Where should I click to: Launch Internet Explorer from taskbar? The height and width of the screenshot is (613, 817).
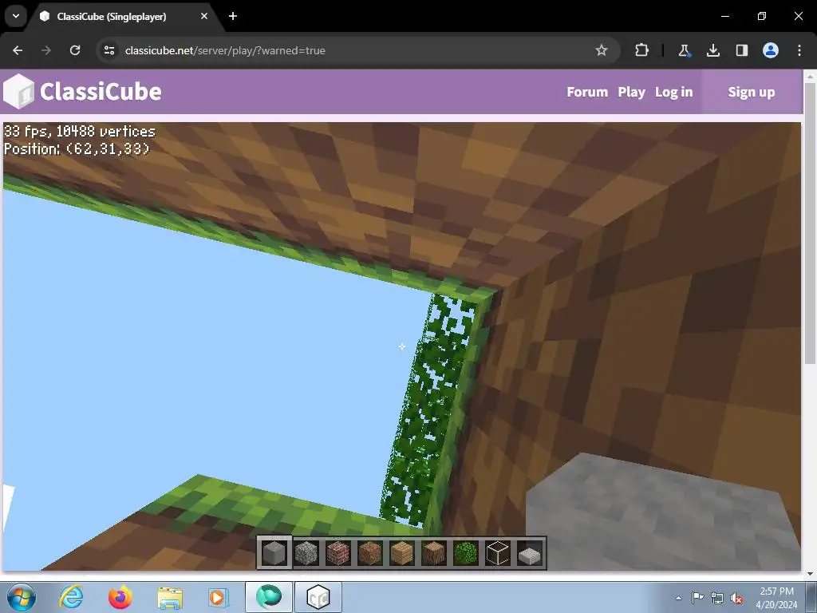tap(71, 597)
